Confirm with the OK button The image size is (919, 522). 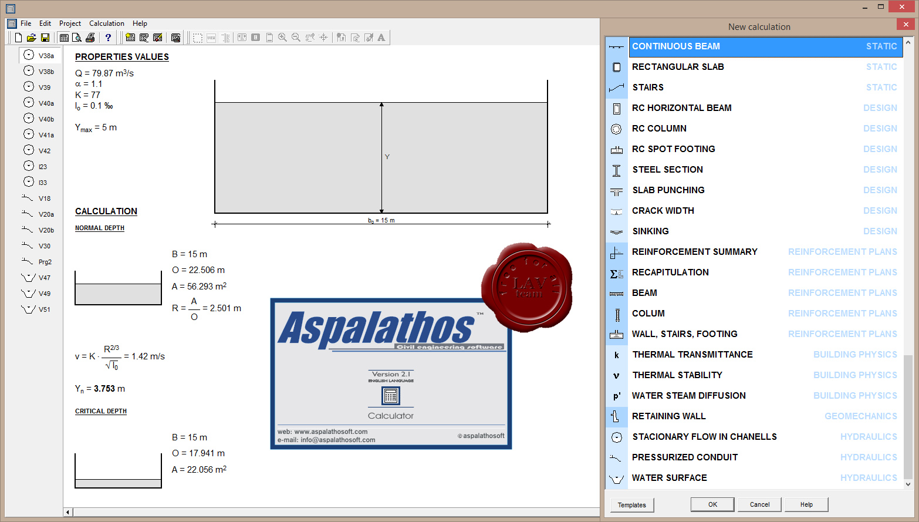pyautogui.click(x=712, y=504)
